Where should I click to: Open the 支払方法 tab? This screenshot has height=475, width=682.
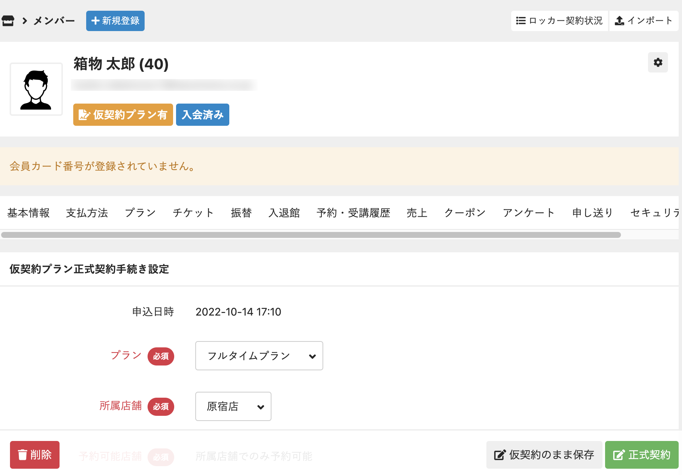(x=87, y=213)
